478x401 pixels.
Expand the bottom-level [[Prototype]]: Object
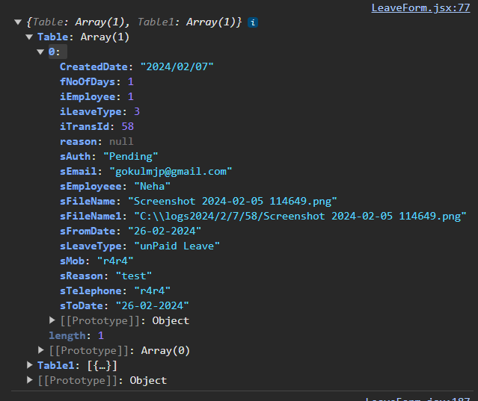[29, 380]
